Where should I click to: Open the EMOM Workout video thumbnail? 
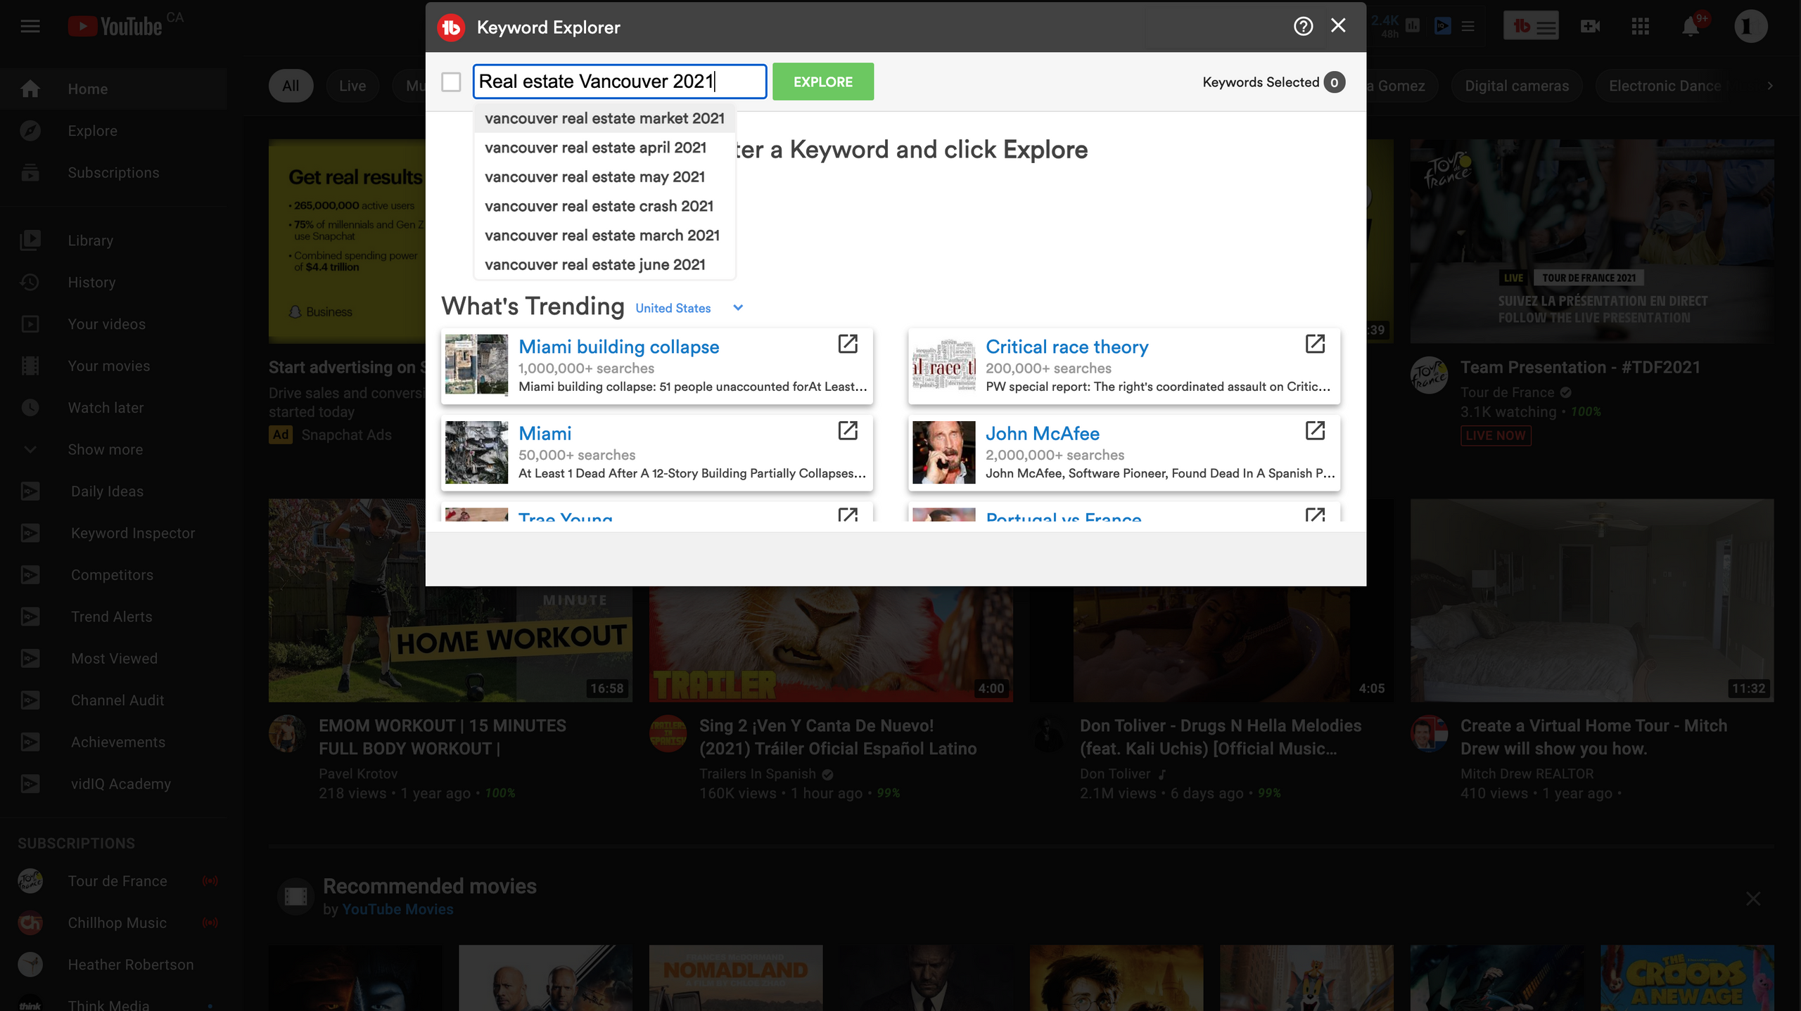click(450, 600)
